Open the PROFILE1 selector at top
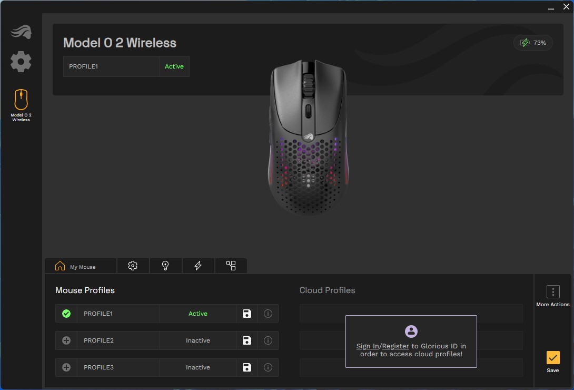574x390 pixels. click(x=111, y=66)
